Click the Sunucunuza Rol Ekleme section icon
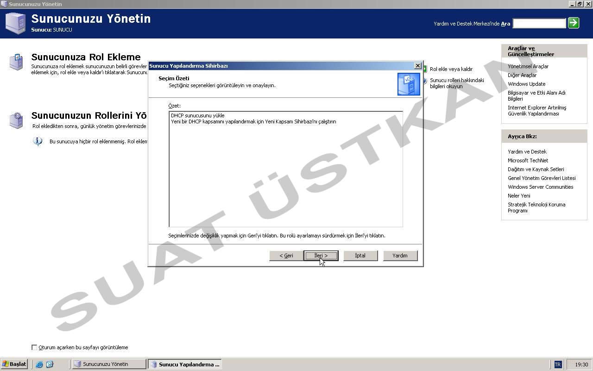593x371 pixels. (16, 62)
